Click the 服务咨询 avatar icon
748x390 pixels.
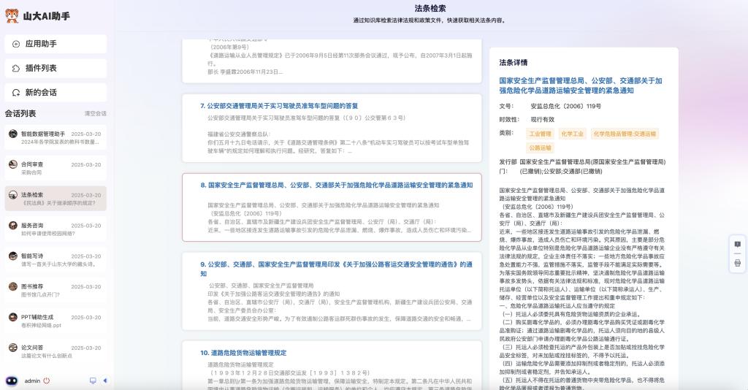[x=13, y=226]
